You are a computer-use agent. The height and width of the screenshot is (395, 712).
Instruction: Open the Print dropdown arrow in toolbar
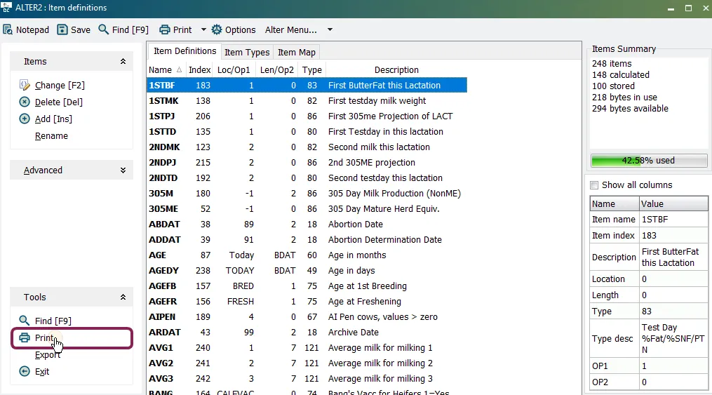coord(203,30)
